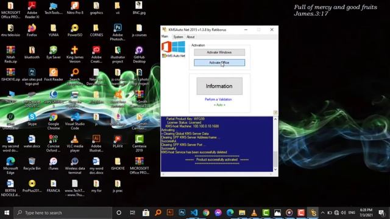Click the KMS Auto Net logo image
Viewport: 390px width, 219px height.
[x=173, y=49]
